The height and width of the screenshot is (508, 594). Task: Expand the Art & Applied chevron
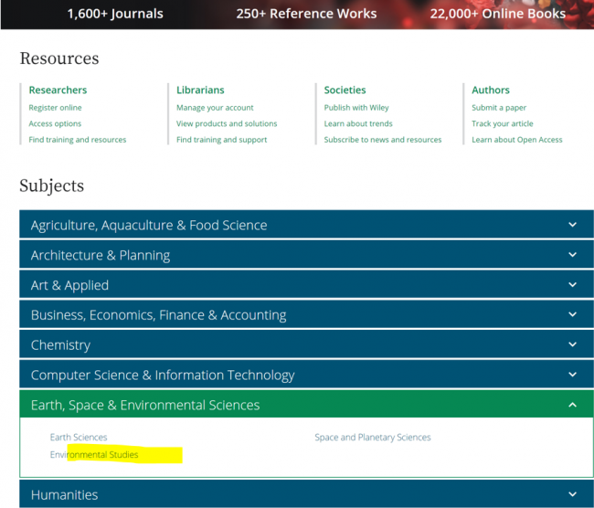click(x=572, y=285)
